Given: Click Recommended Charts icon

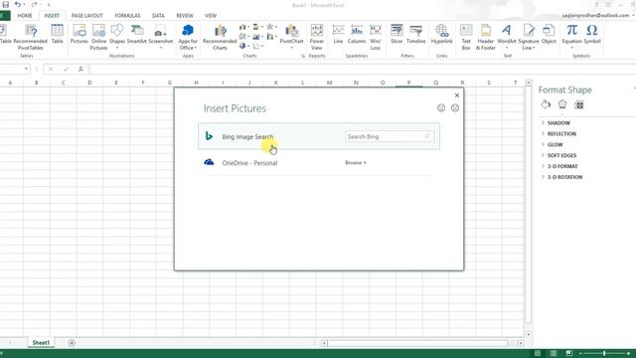Looking at the screenshot, I should 220,37.
